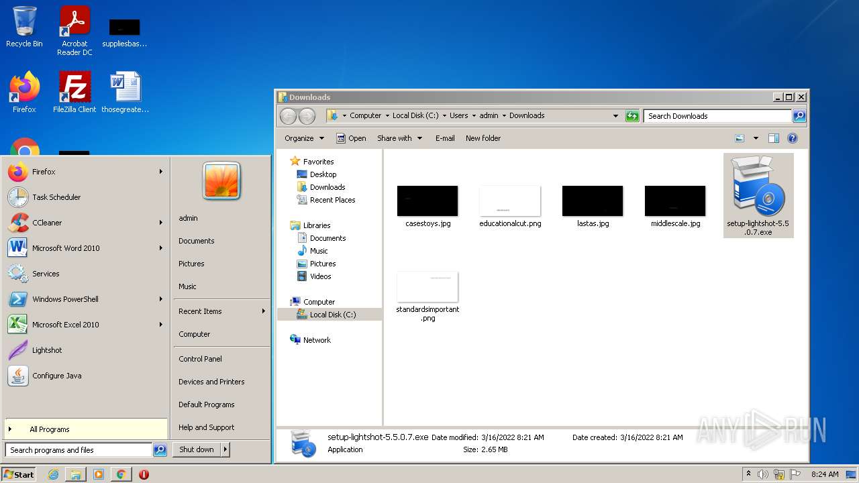Click the Search Downloads input field

[x=717, y=116]
